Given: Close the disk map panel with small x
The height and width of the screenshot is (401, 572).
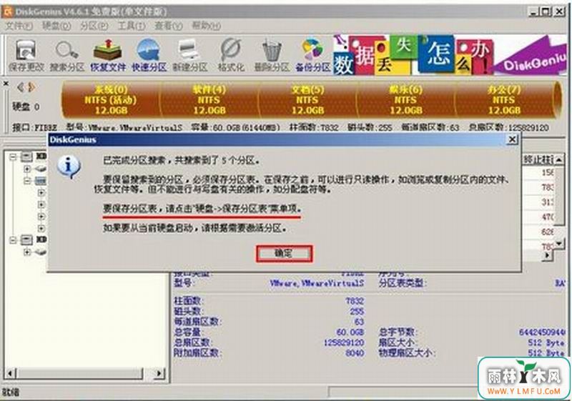Looking at the screenshot, I should tap(6, 84).
